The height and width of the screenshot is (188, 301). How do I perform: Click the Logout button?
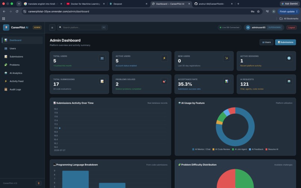point(291,28)
